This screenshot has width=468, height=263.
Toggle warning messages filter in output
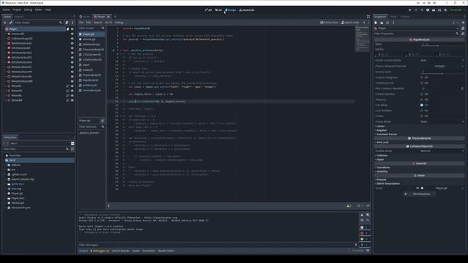coord(365,239)
